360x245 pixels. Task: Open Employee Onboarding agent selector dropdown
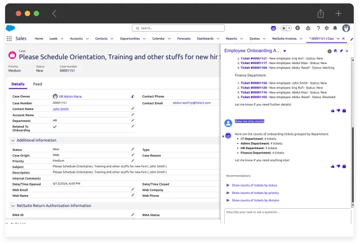click(284, 51)
